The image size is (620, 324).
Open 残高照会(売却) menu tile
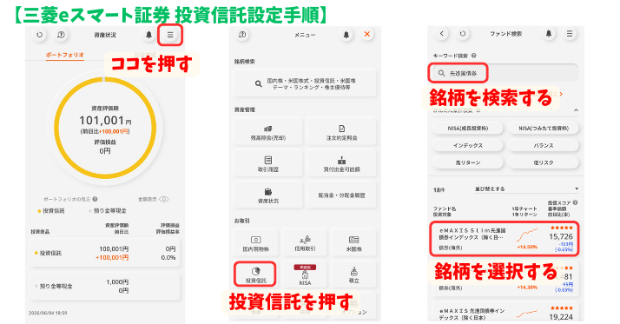(x=268, y=133)
